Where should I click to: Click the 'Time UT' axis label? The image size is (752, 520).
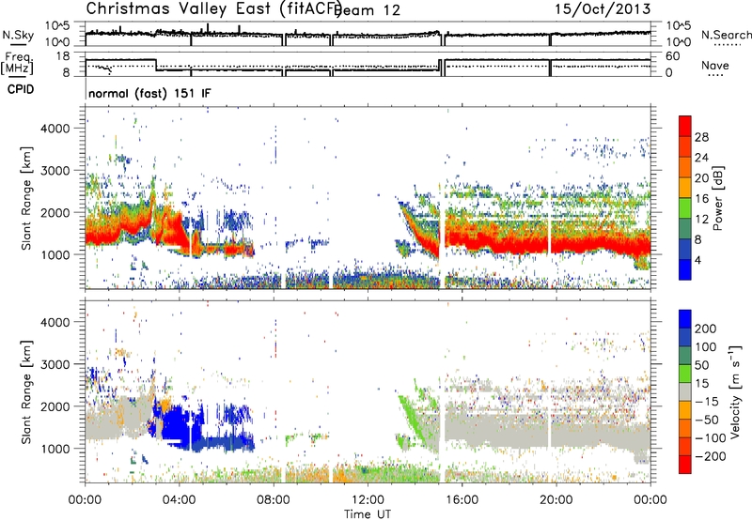[x=368, y=514]
